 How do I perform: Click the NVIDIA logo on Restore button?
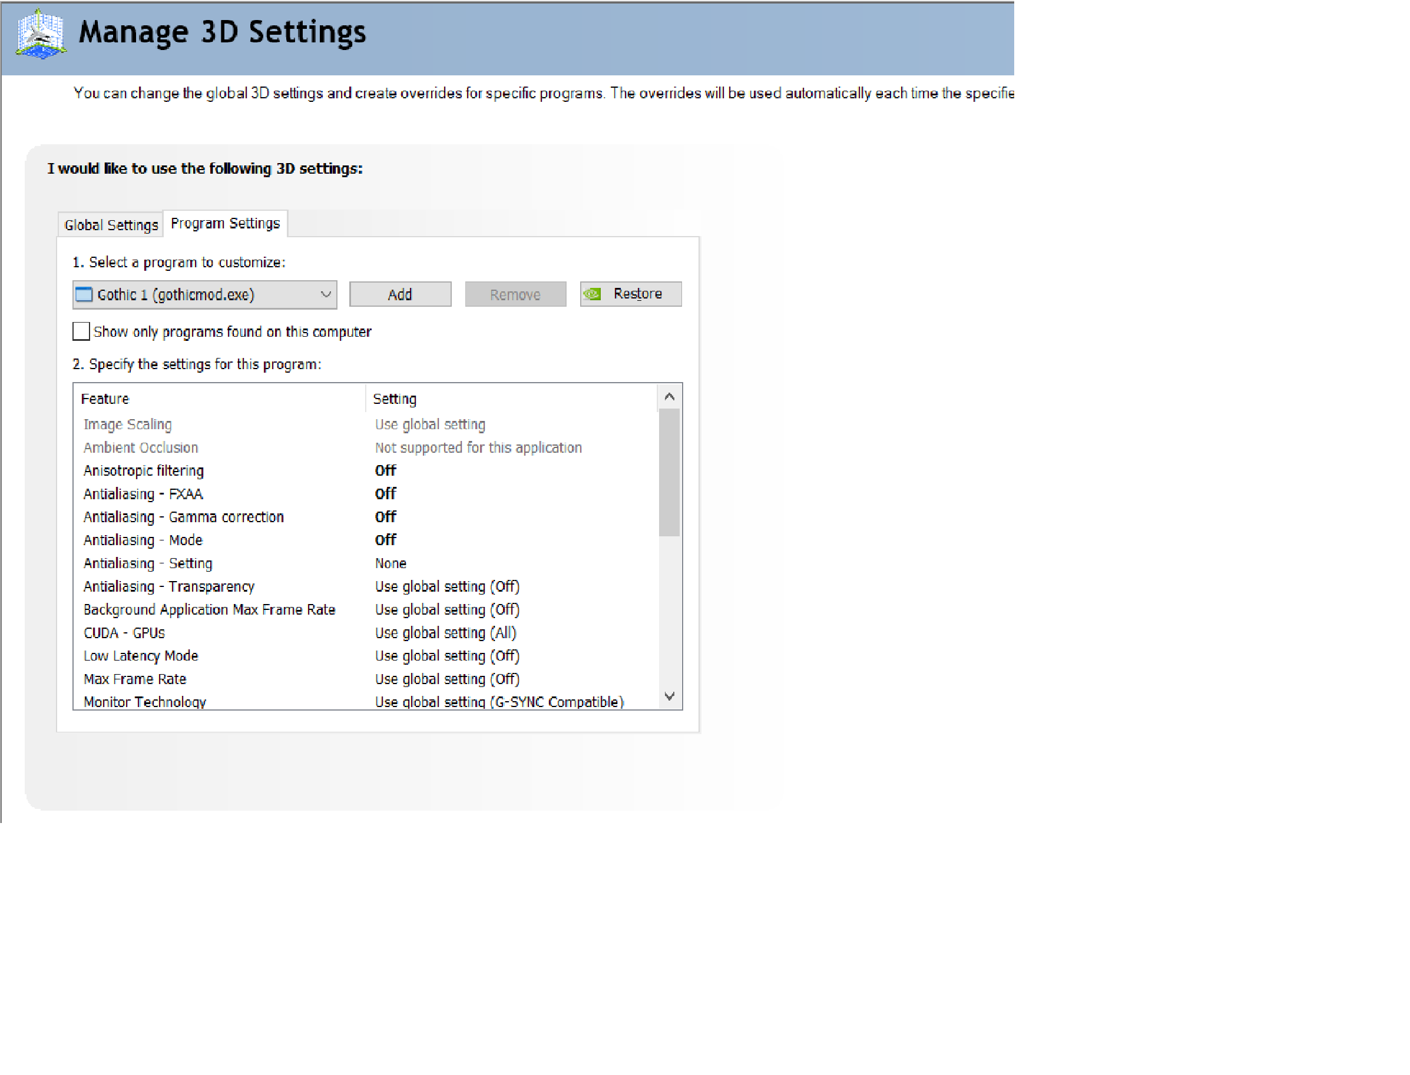[x=593, y=294]
